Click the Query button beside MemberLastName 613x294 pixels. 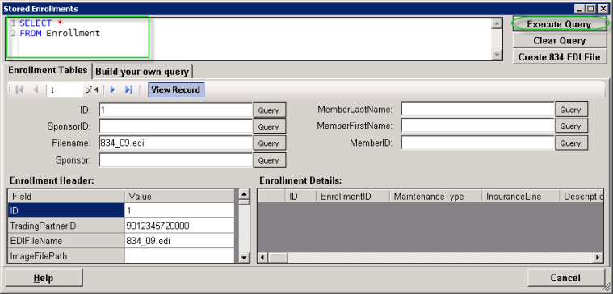(571, 110)
